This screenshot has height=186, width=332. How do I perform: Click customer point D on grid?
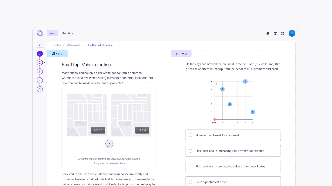pyautogui.click(x=230, y=104)
